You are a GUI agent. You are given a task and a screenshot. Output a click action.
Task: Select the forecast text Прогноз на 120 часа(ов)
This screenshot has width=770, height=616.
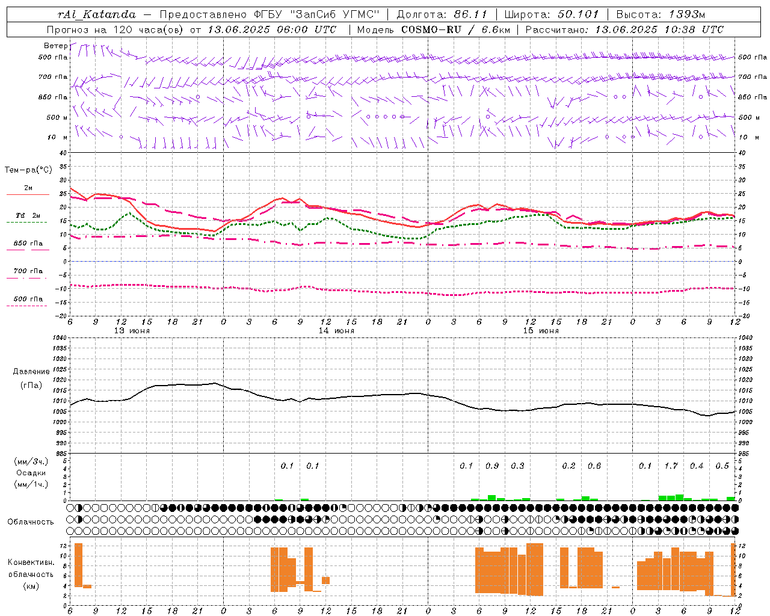click(x=115, y=29)
